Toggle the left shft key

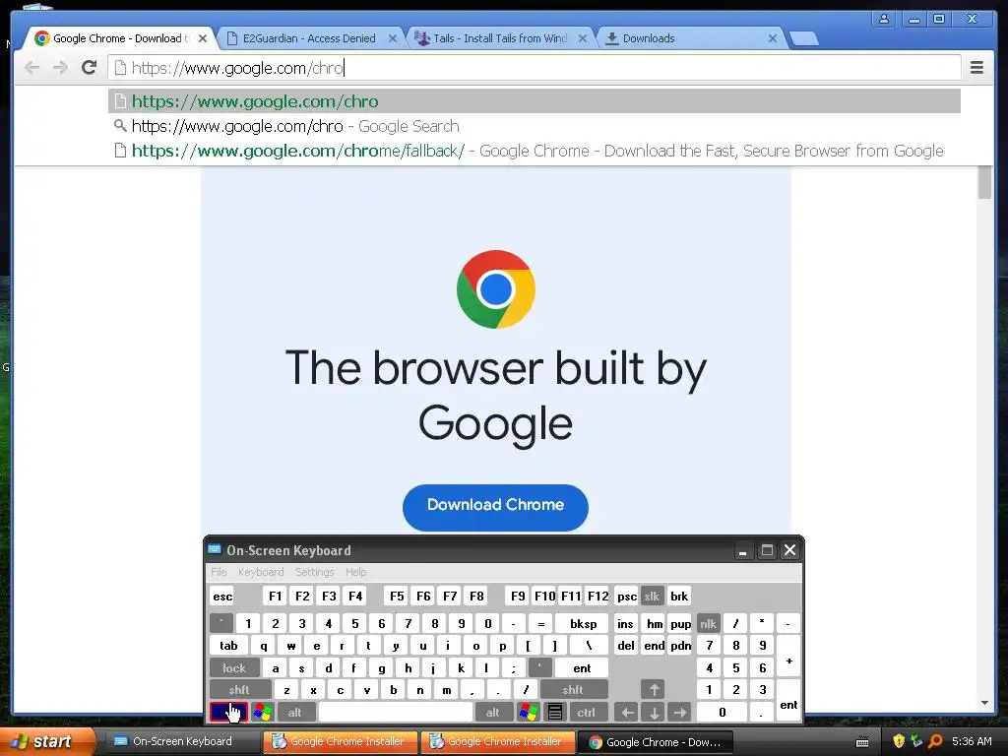pos(239,690)
